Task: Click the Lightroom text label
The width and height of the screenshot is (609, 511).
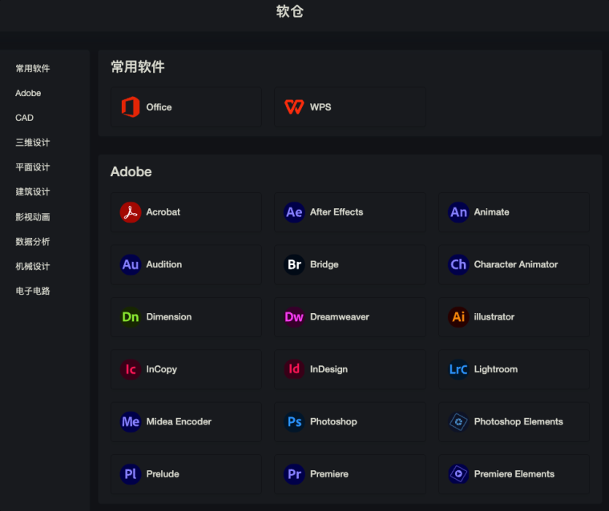Action: pos(495,369)
